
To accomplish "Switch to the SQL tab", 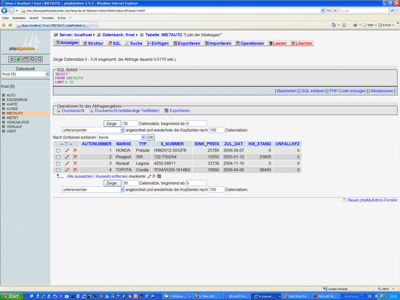I will pyautogui.click(x=114, y=43).
